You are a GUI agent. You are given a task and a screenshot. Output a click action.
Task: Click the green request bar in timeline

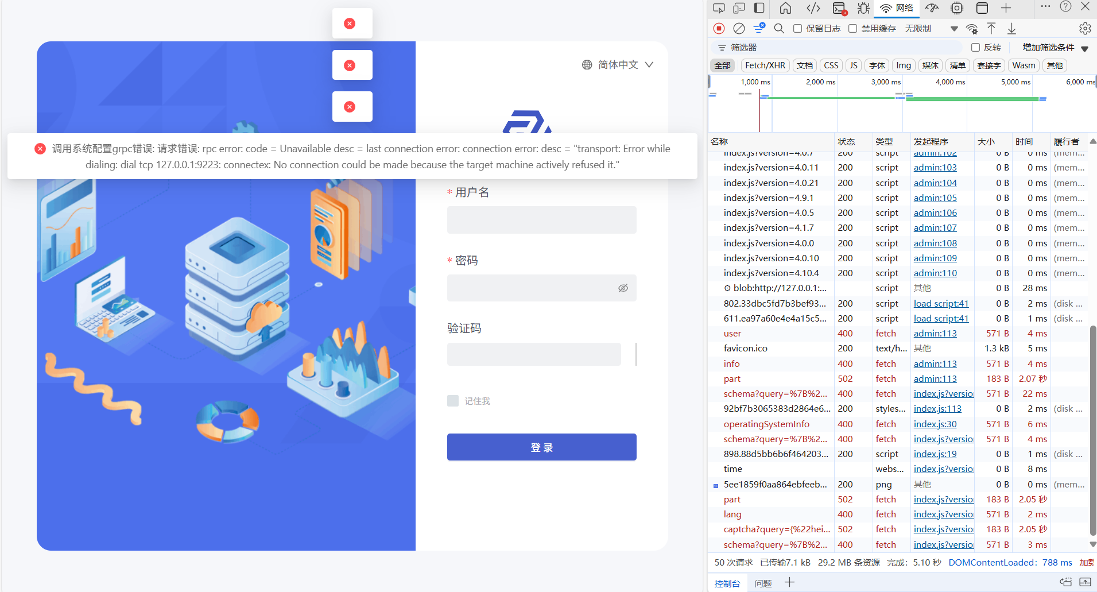pos(832,98)
